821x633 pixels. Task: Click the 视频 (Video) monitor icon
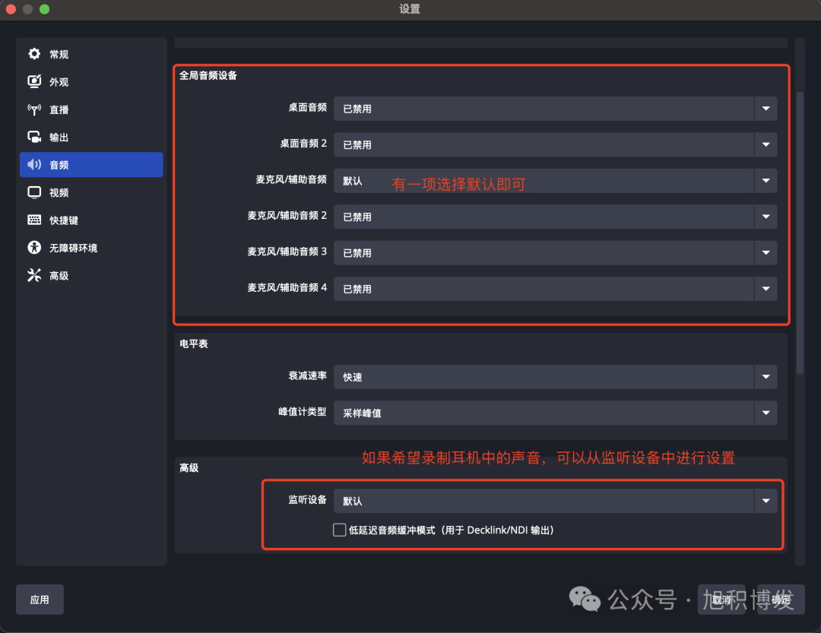point(35,192)
